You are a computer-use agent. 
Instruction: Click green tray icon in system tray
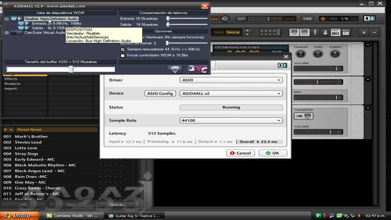(318, 216)
